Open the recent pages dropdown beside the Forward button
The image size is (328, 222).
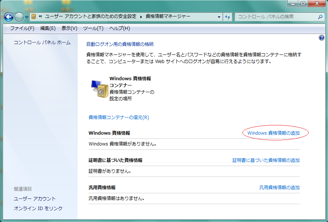point(27,17)
